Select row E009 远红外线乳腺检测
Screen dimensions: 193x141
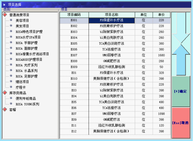115,67
